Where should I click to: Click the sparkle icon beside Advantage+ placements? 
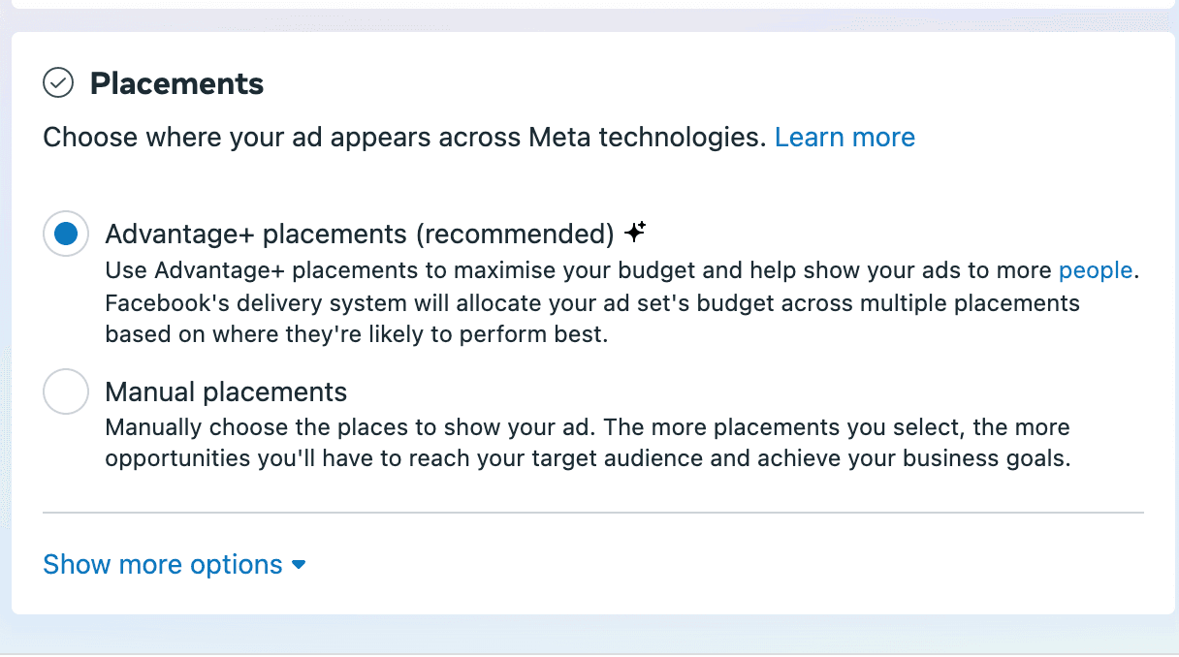coord(635,233)
